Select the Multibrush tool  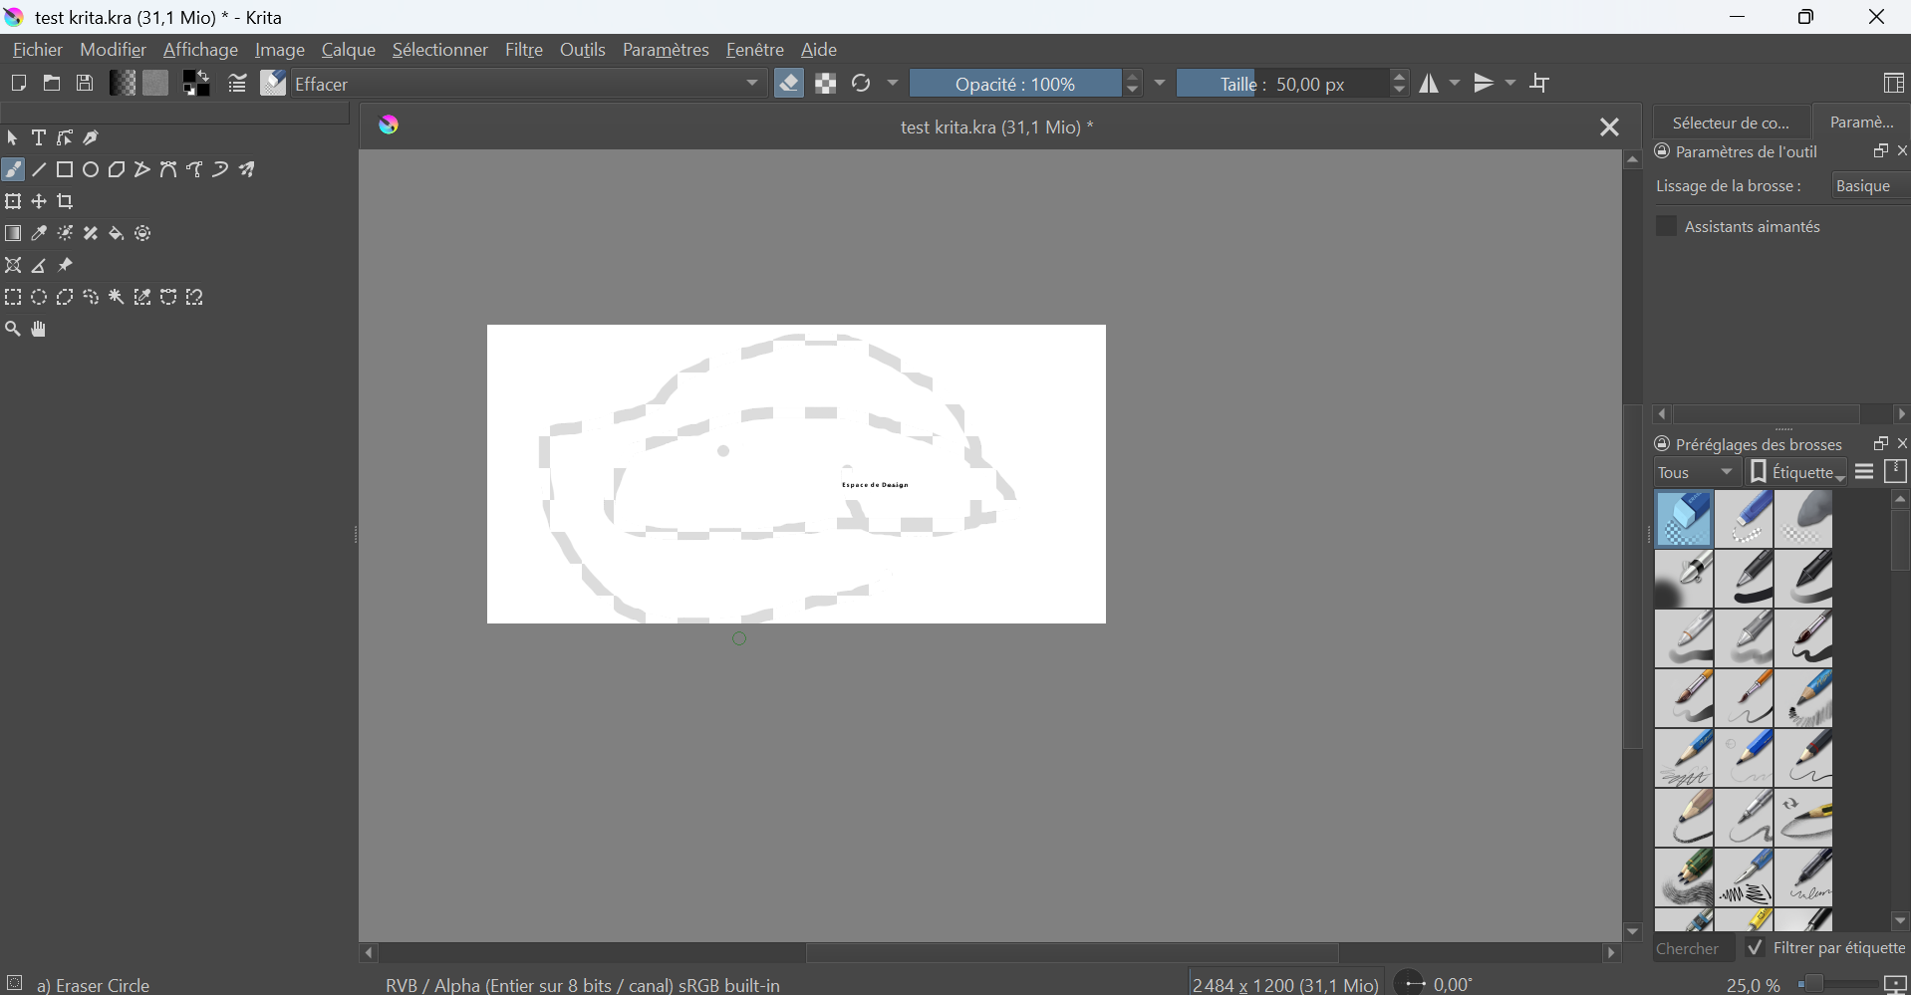pyautogui.click(x=247, y=170)
